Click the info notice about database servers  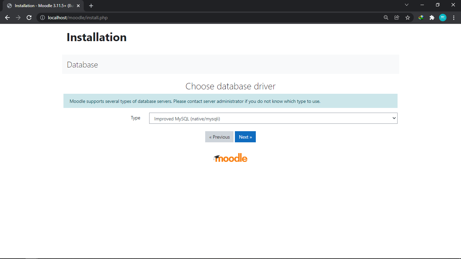(231, 101)
